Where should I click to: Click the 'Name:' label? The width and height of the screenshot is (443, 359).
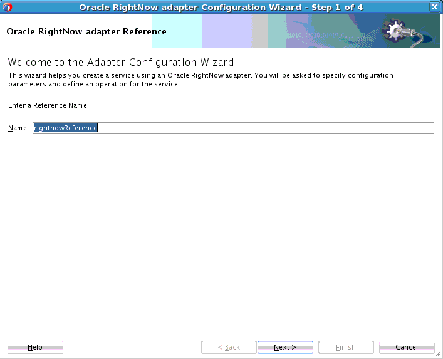[x=18, y=128]
